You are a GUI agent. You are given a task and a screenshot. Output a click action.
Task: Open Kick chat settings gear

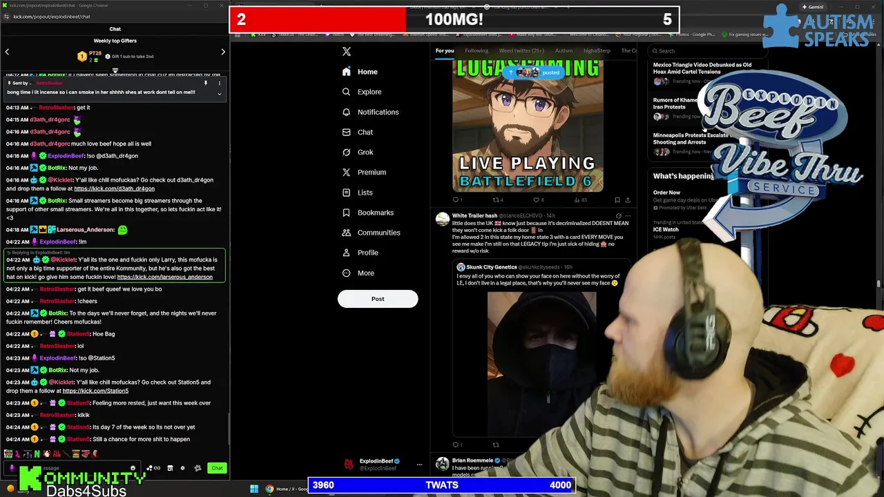pyautogui.click(x=182, y=468)
